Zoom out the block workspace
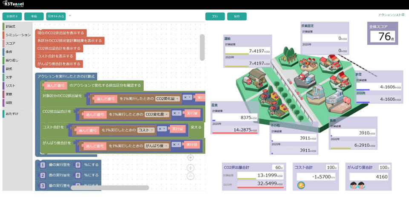Screen dimensions: 409x199 190,176
